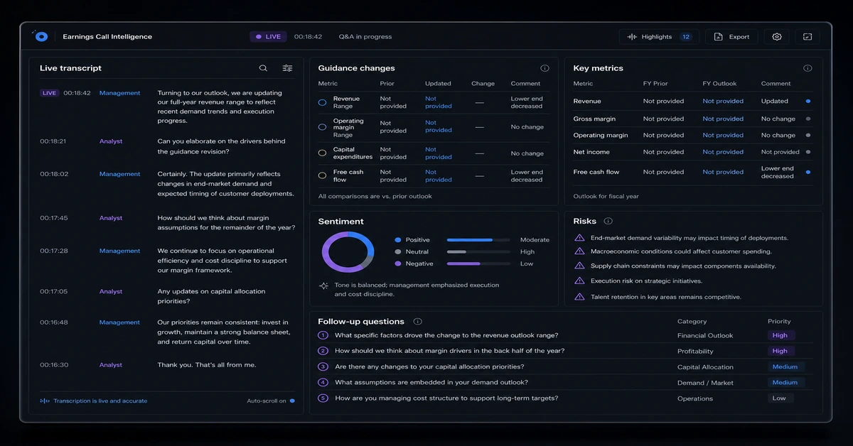Click Revenue Range Updated 'Not provided' link

pyautogui.click(x=439, y=102)
